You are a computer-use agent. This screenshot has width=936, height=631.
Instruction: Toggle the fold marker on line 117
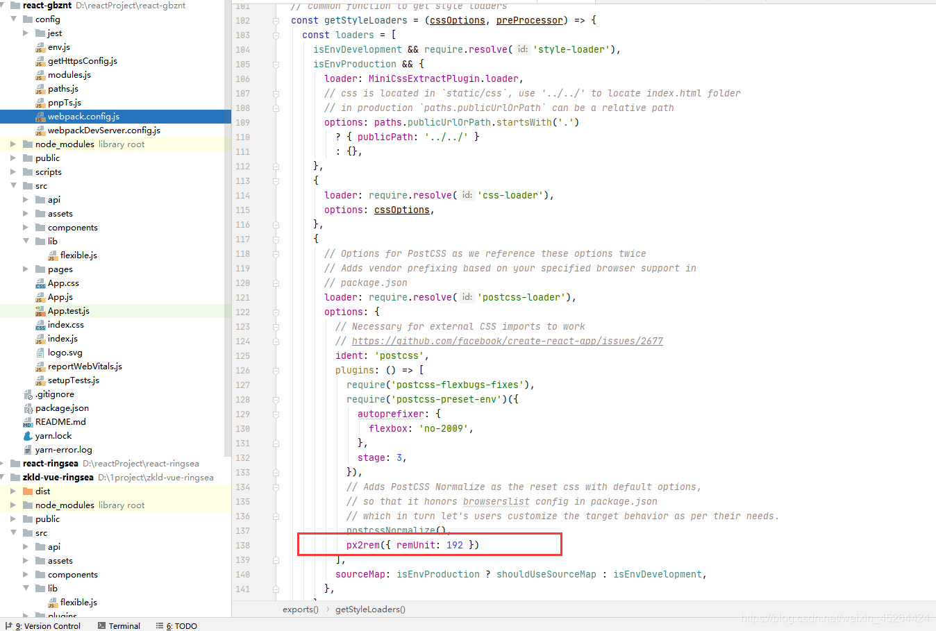pyautogui.click(x=276, y=239)
